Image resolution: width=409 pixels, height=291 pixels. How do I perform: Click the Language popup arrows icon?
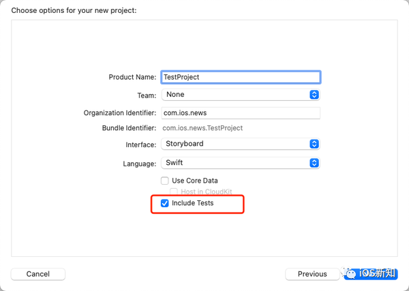click(314, 163)
